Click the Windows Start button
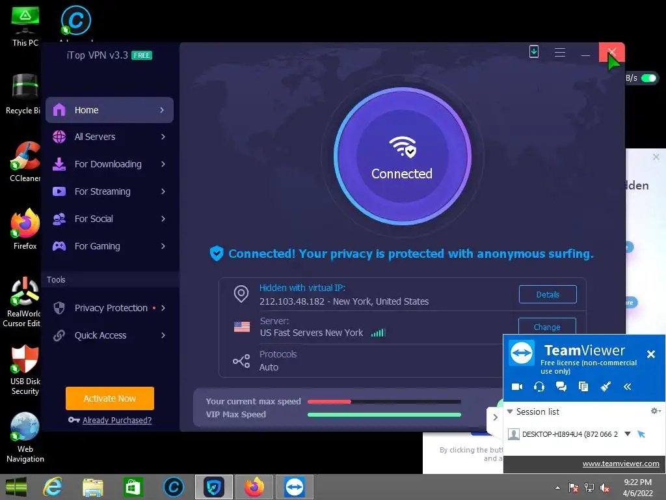This screenshot has height=500, width=666. [x=16, y=487]
